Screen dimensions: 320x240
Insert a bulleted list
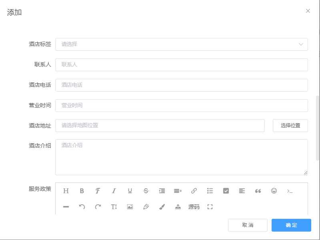pos(210,191)
